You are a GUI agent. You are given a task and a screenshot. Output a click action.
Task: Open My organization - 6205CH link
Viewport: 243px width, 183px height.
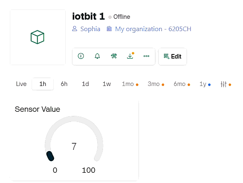tap(153, 29)
